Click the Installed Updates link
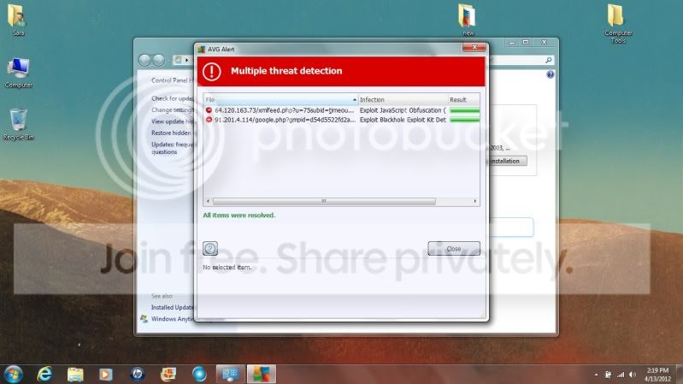This screenshot has height=384, width=683. click(172, 307)
